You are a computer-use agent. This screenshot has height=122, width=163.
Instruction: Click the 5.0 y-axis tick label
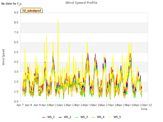click(16, 52)
